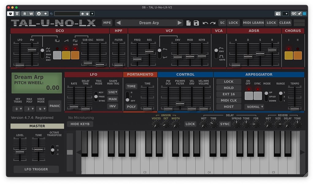This screenshot has width=314, height=184.
Task: Click the Write automation W button
Action: [31, 13]
